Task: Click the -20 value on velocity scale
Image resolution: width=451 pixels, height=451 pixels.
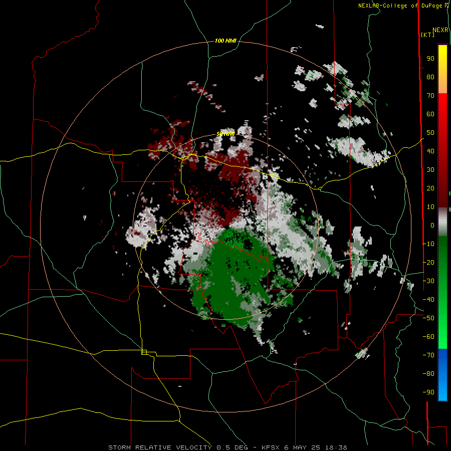Action: pos(428,263)
